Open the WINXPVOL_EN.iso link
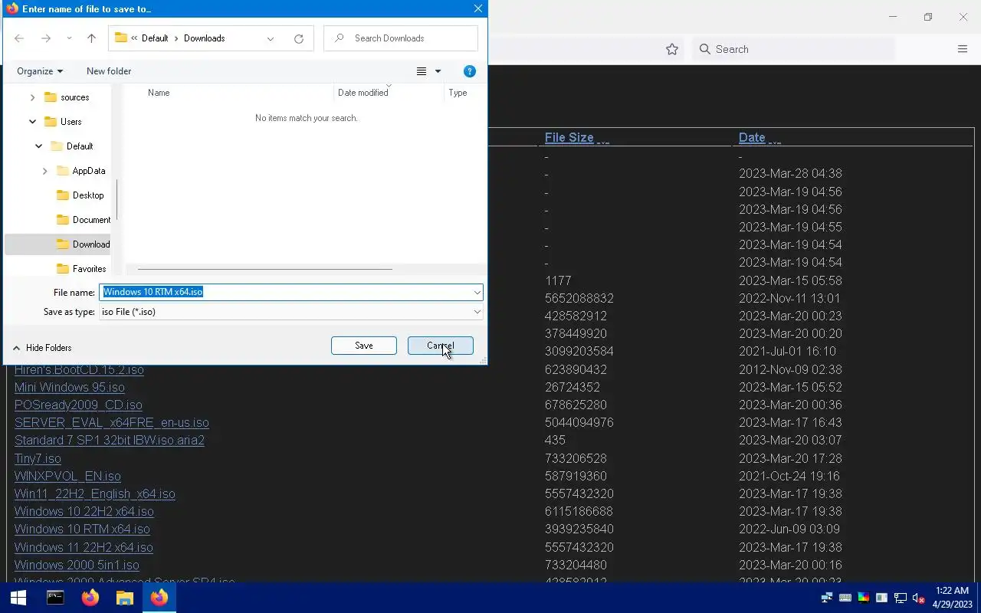The width and height of the screenshot is (981, 613). pos(67,477)
